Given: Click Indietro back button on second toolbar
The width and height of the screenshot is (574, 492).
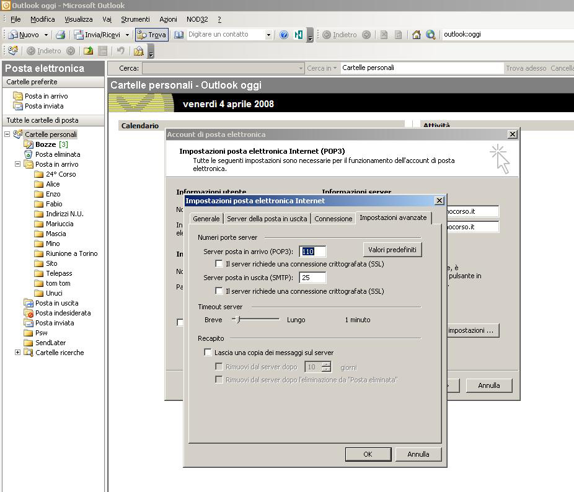Looking at the screenshot, I should 44,51.
